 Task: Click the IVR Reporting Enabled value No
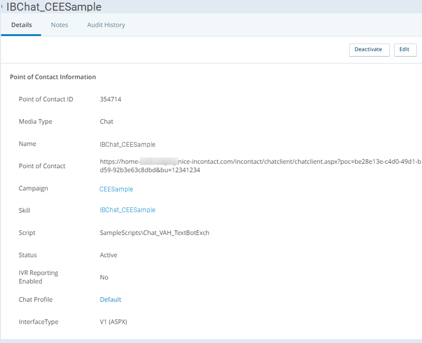click(x=104, y=277)
